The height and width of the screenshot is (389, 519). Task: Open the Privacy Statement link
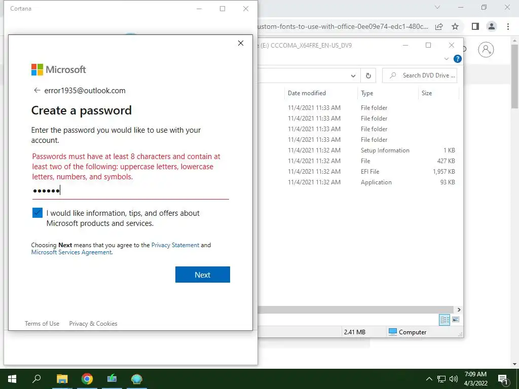[x=175, y=245]
